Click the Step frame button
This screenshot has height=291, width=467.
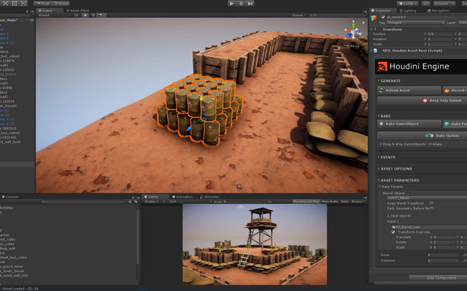point(250,4)
